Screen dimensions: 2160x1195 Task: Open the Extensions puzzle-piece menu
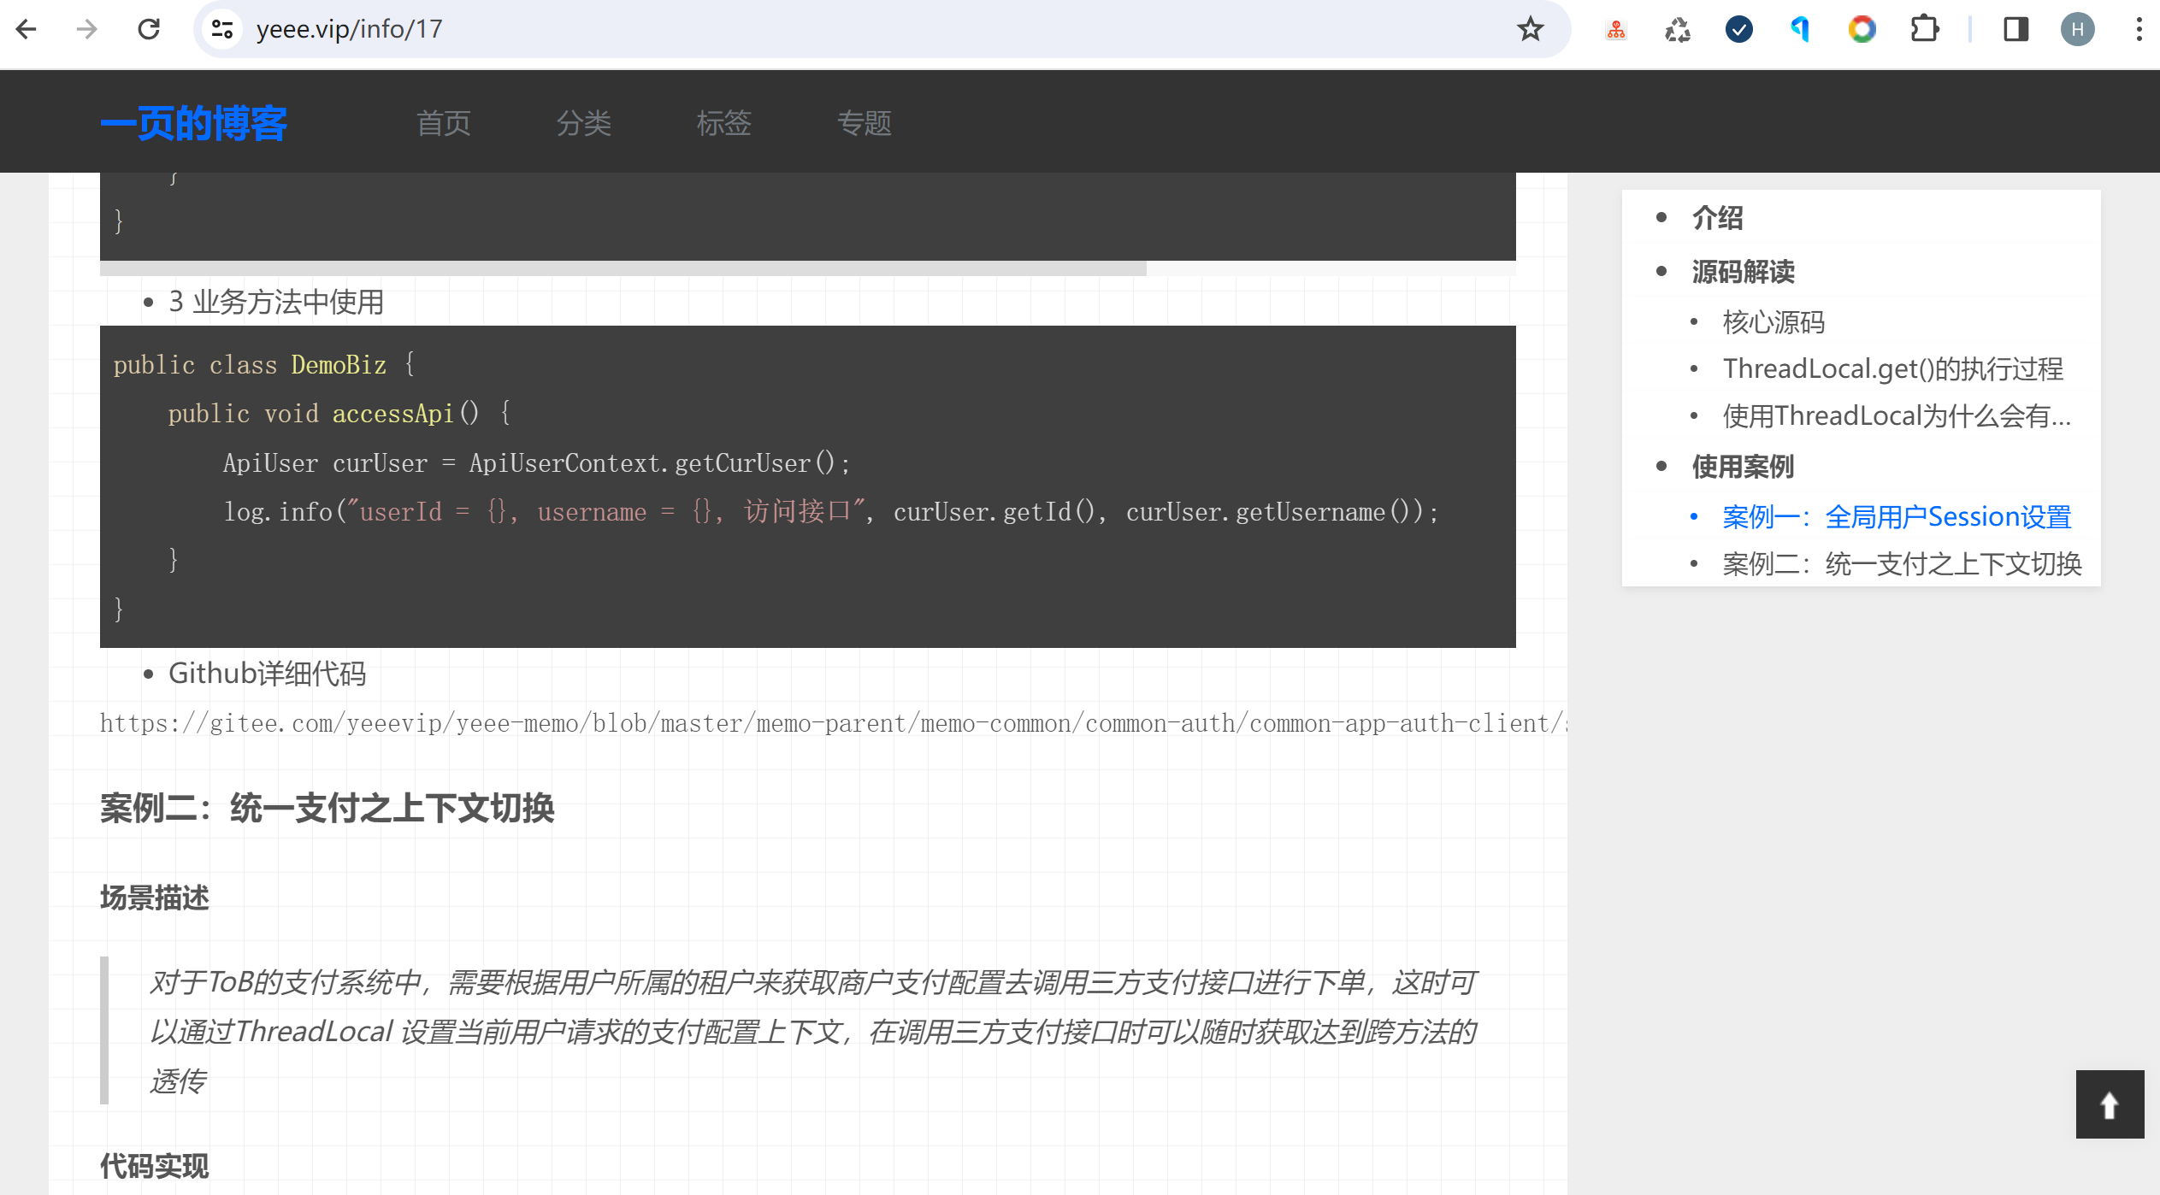pos(1926,28)
